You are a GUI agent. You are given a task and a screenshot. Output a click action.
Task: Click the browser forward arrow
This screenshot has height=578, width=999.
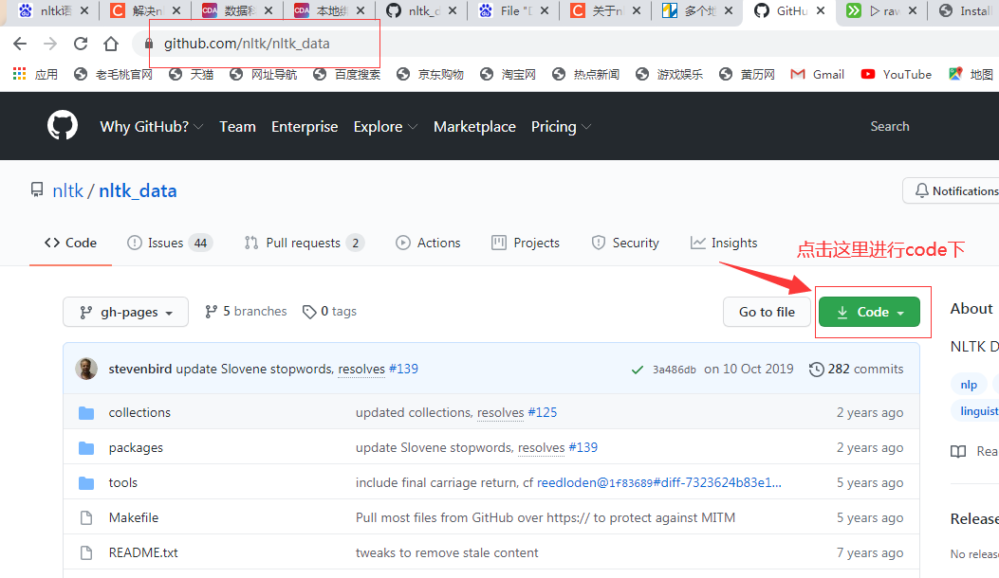[x=49, y=44]
